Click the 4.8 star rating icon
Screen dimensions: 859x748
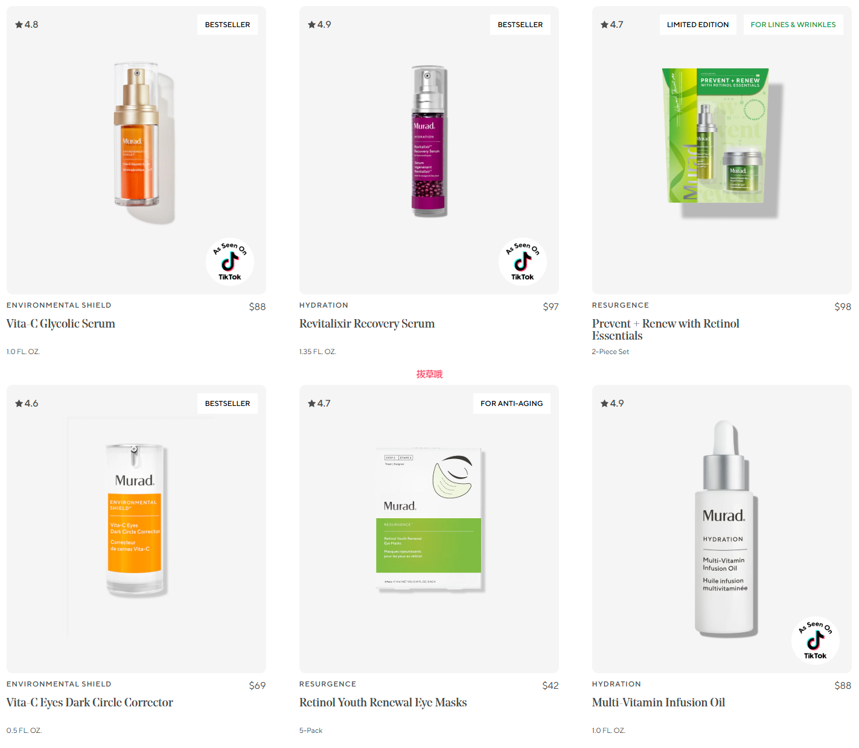point(27,25)
